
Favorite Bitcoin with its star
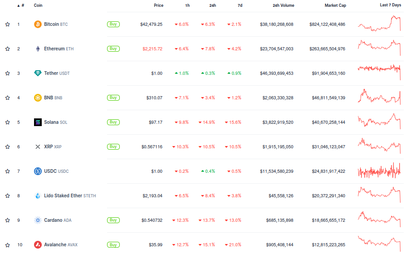pos(8,24)
